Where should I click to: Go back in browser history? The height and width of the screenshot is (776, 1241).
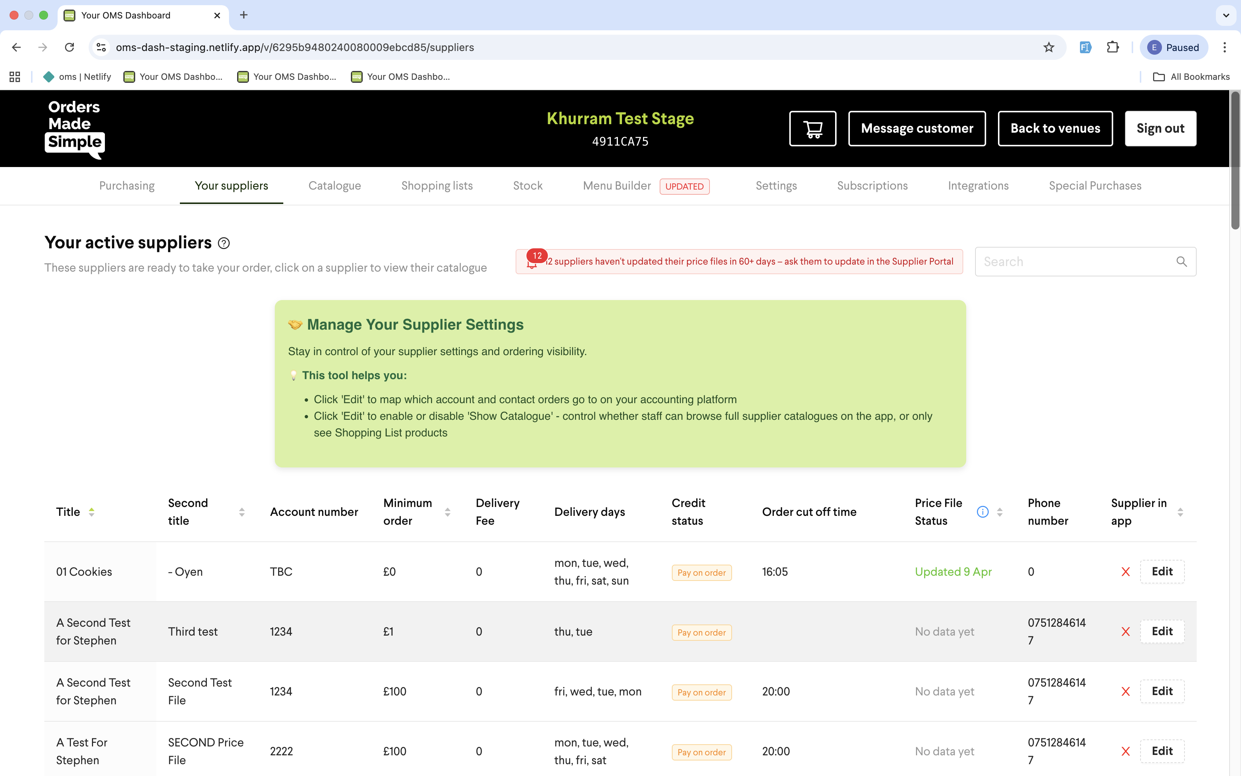click(x=16, y=47)
